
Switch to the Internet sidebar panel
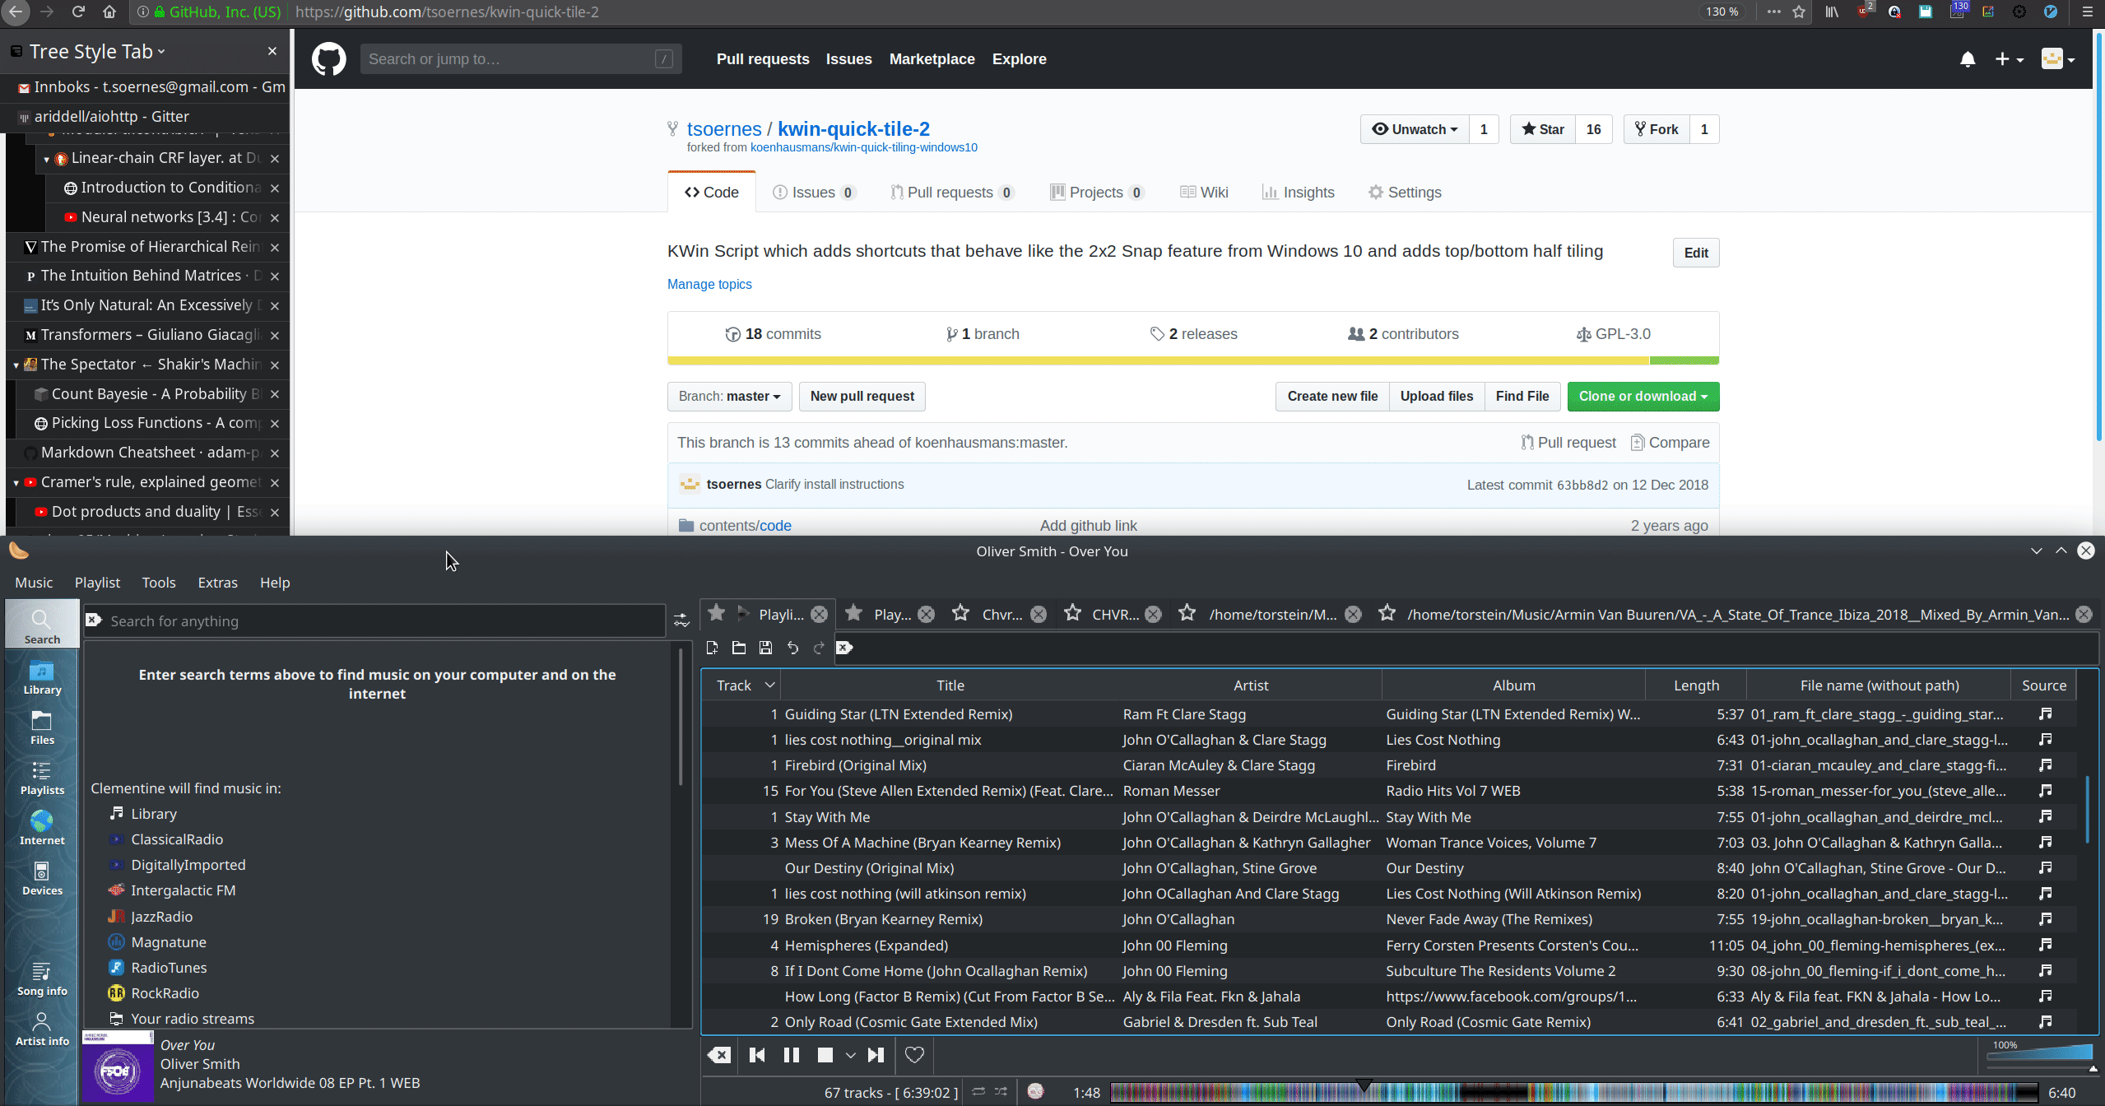41,828
